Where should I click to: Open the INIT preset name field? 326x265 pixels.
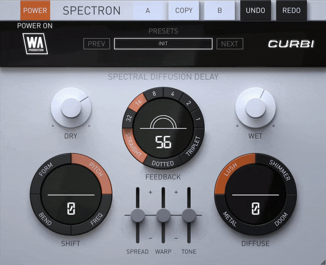(163, 44)
